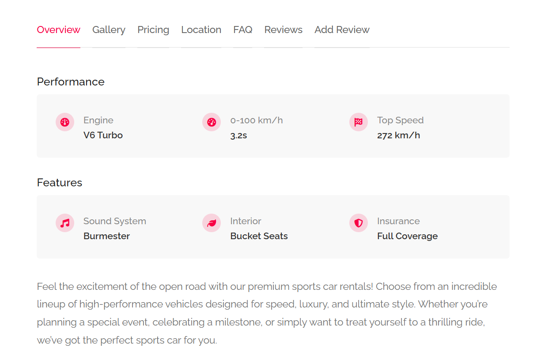Click the Bucket Seats interior value
This screenshot has height=359, width=537.
(x=259, y=236)
